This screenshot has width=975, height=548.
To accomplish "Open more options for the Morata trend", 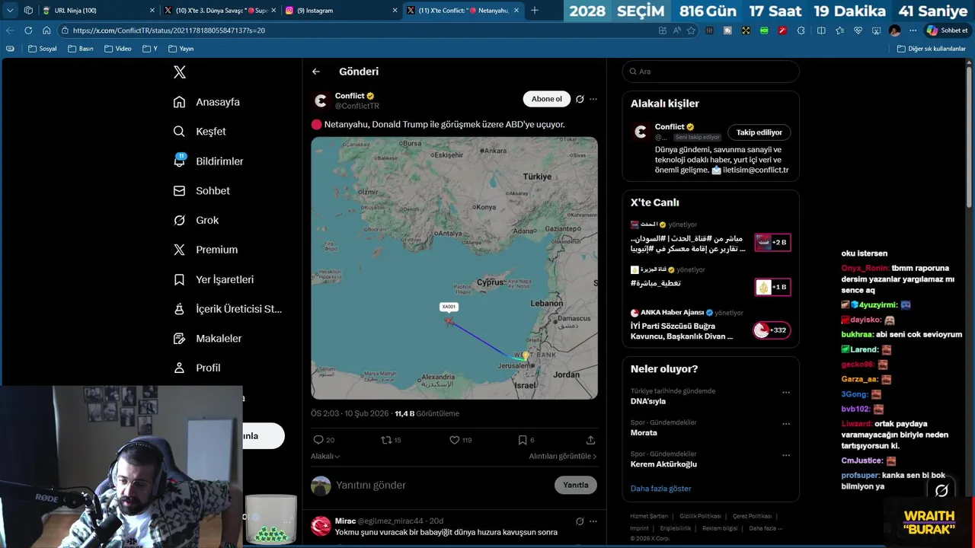I will coord(786,424).
